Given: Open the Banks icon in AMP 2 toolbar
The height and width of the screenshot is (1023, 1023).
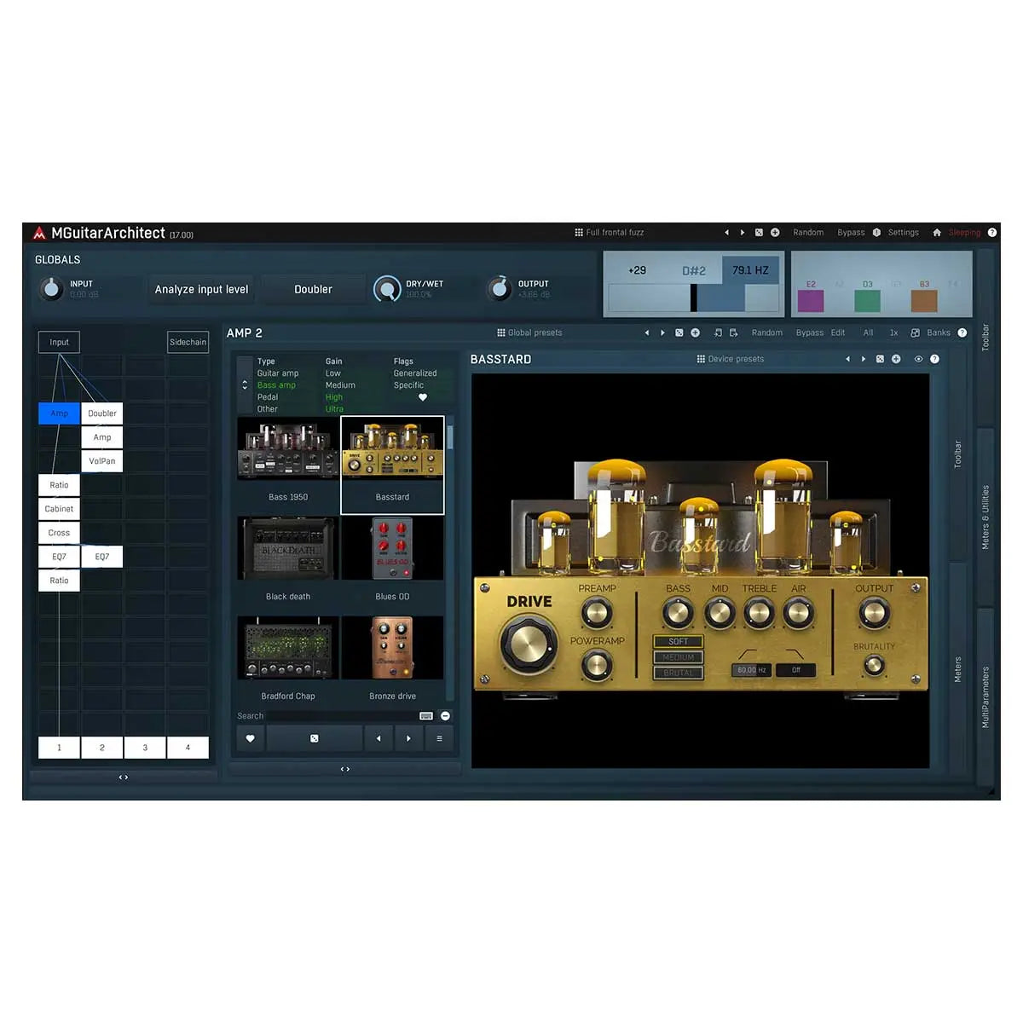Looking at the screenshot, I should click(x=915, y=333).
